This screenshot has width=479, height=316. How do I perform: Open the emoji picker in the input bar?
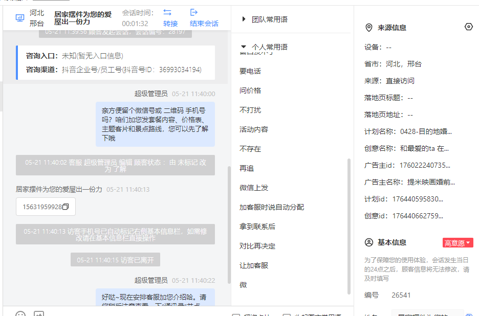[x=20, y=313]
